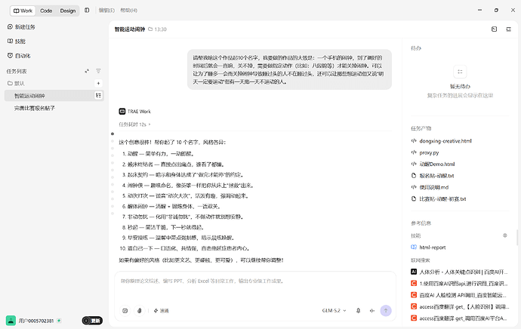Viewport: 521px width, 329px height.
Task: Click the 智能运动闹钟 chat title
Action: [130, 29]
